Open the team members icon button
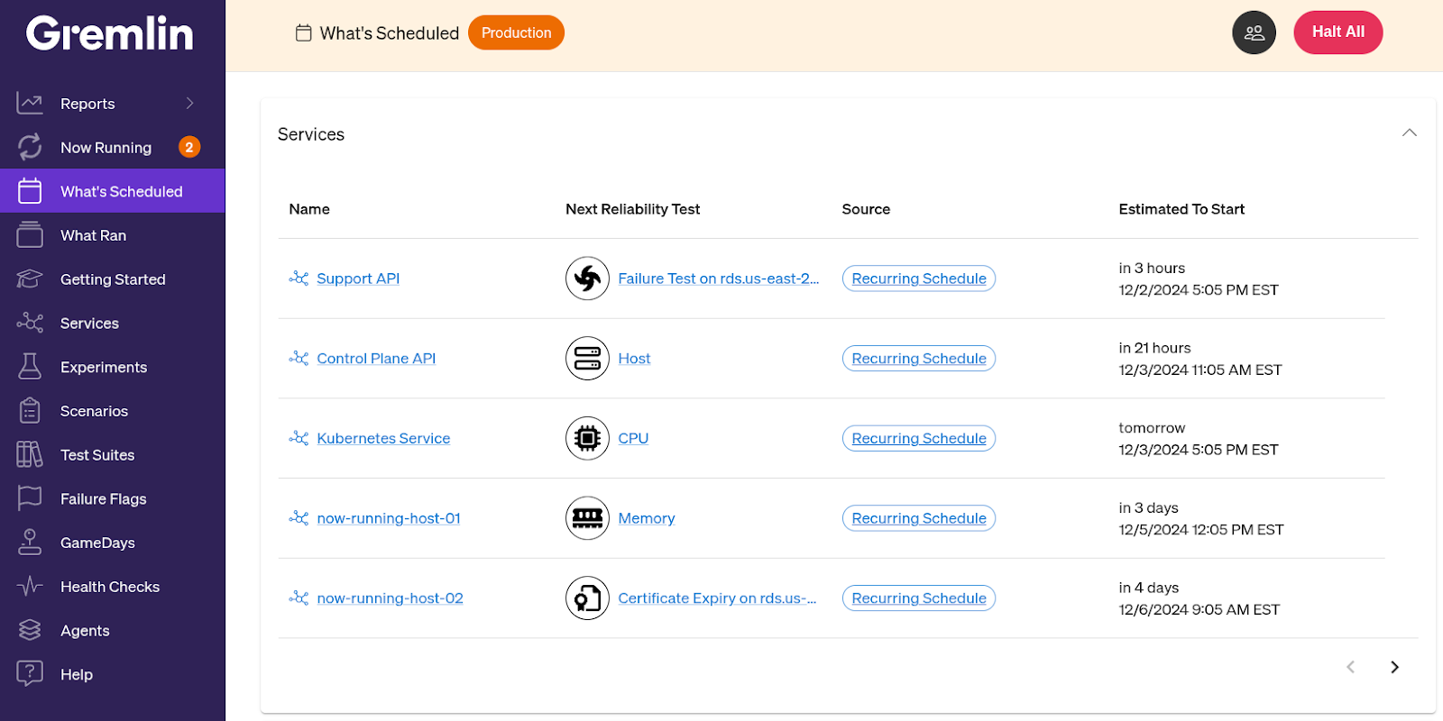 (x=1254, y=32)
